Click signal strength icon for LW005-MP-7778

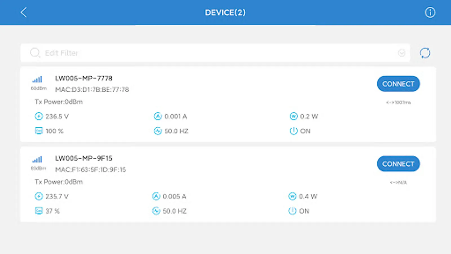point(37,80)
